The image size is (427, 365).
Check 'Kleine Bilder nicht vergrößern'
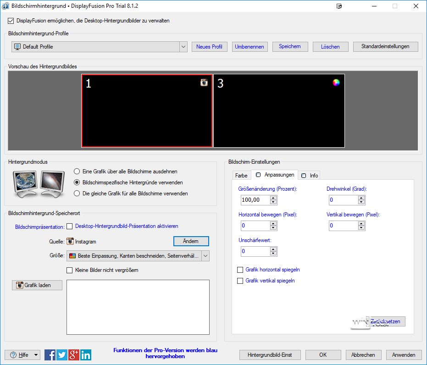70,270
